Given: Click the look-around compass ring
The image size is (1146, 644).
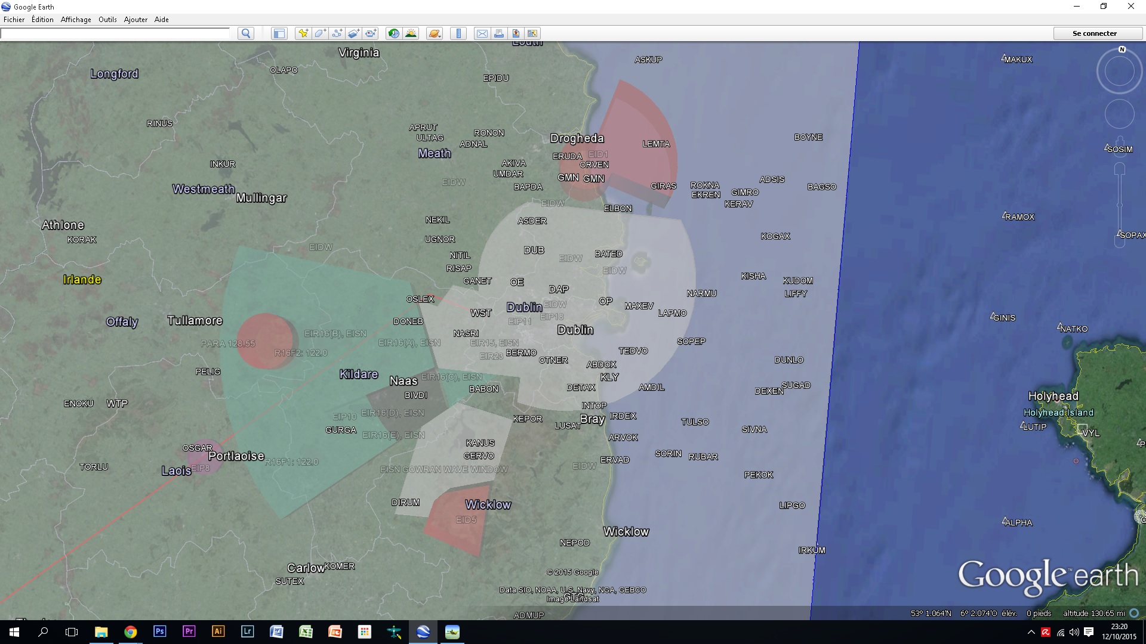Looking at the screenshot, I should [x=1119, y=72].
